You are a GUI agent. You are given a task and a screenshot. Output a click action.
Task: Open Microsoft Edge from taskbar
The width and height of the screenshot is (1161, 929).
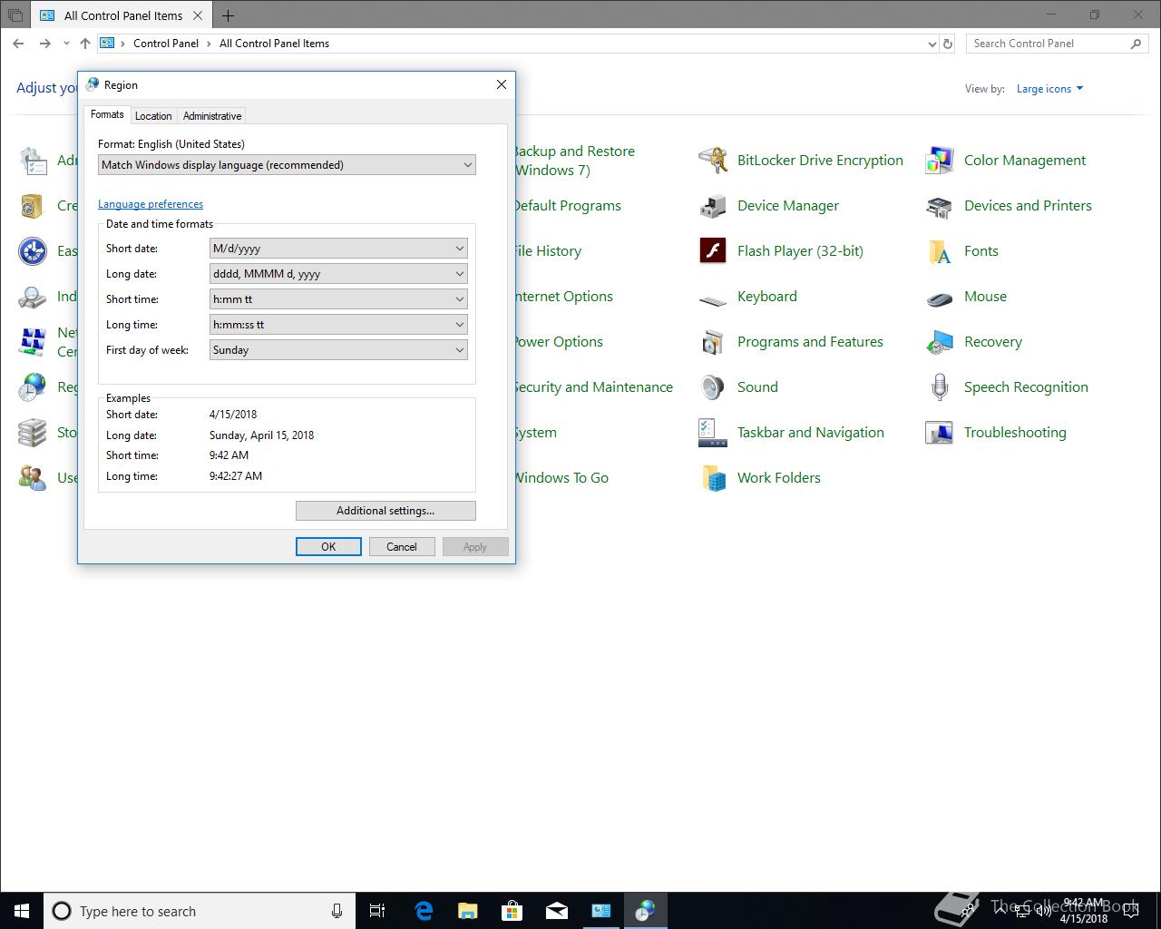(424, 911)
